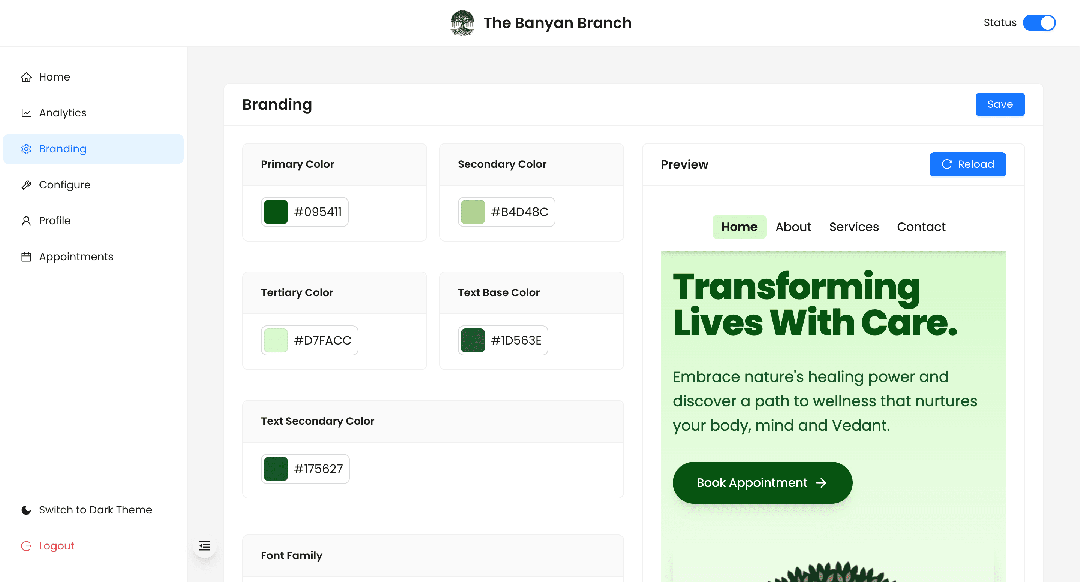Select the About tab in preview

point(793,227)
